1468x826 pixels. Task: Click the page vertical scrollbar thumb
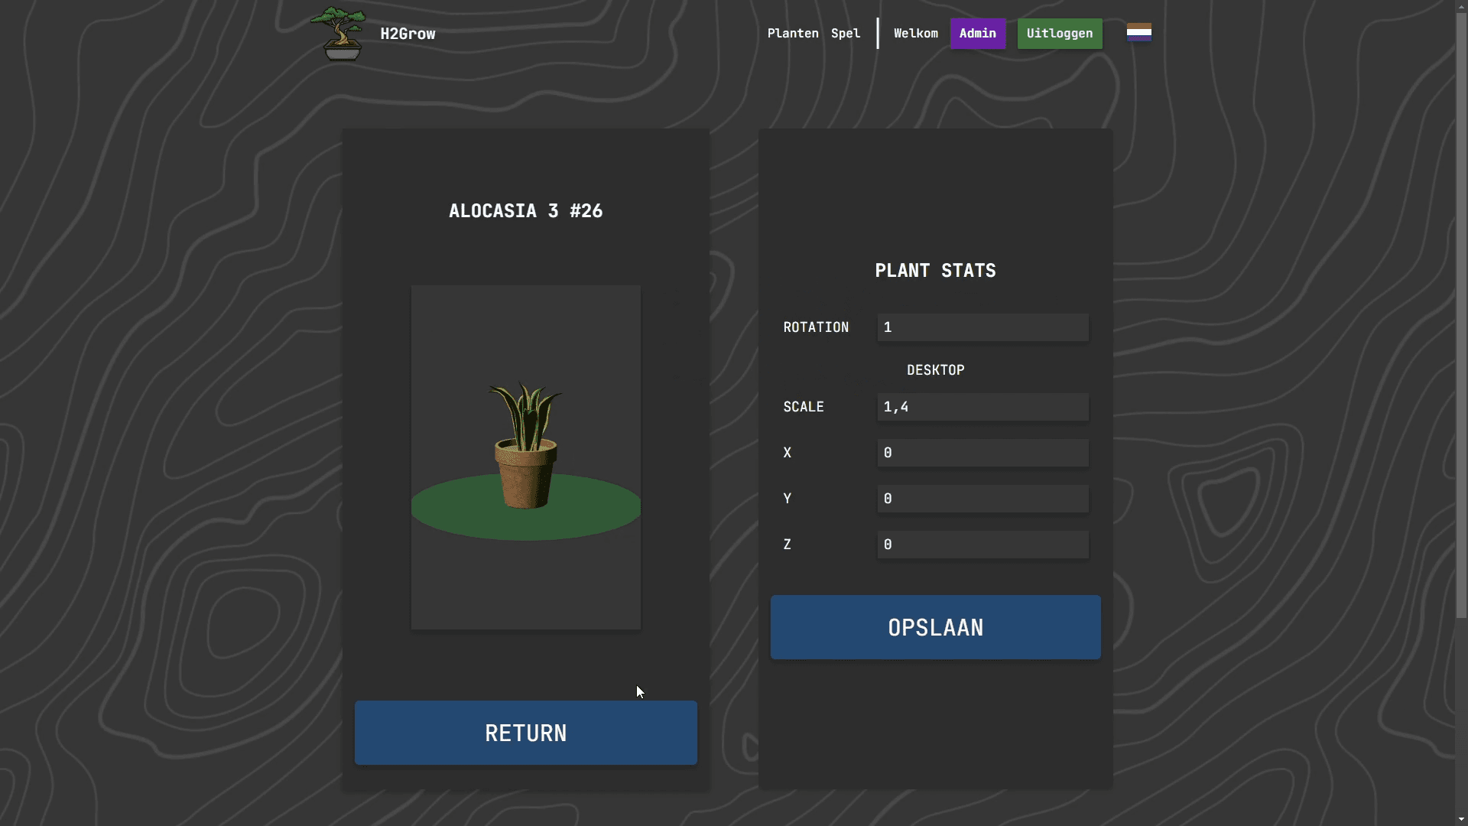1461,314
